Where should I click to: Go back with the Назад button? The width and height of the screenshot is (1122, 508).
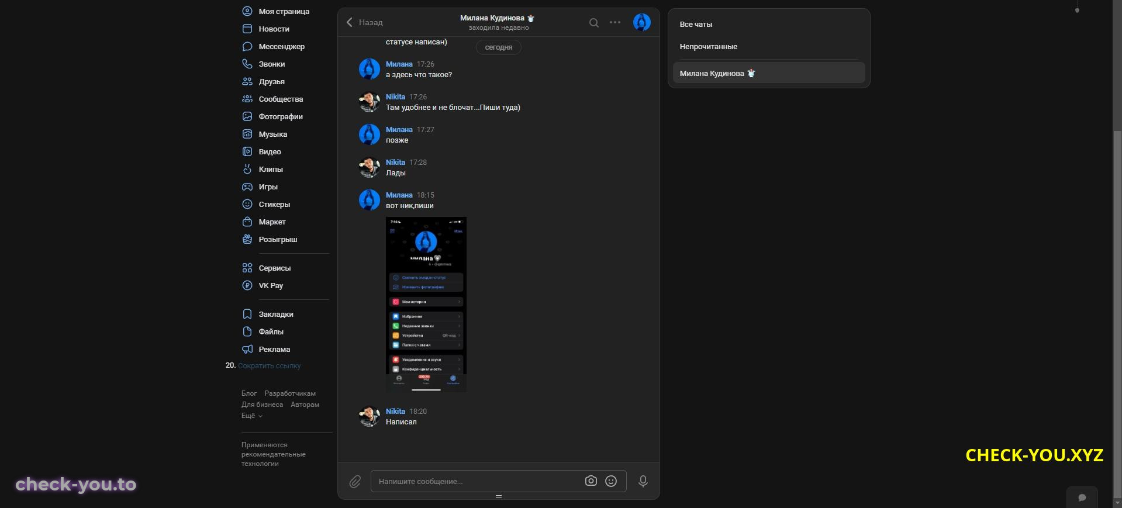tap(364, 22)
